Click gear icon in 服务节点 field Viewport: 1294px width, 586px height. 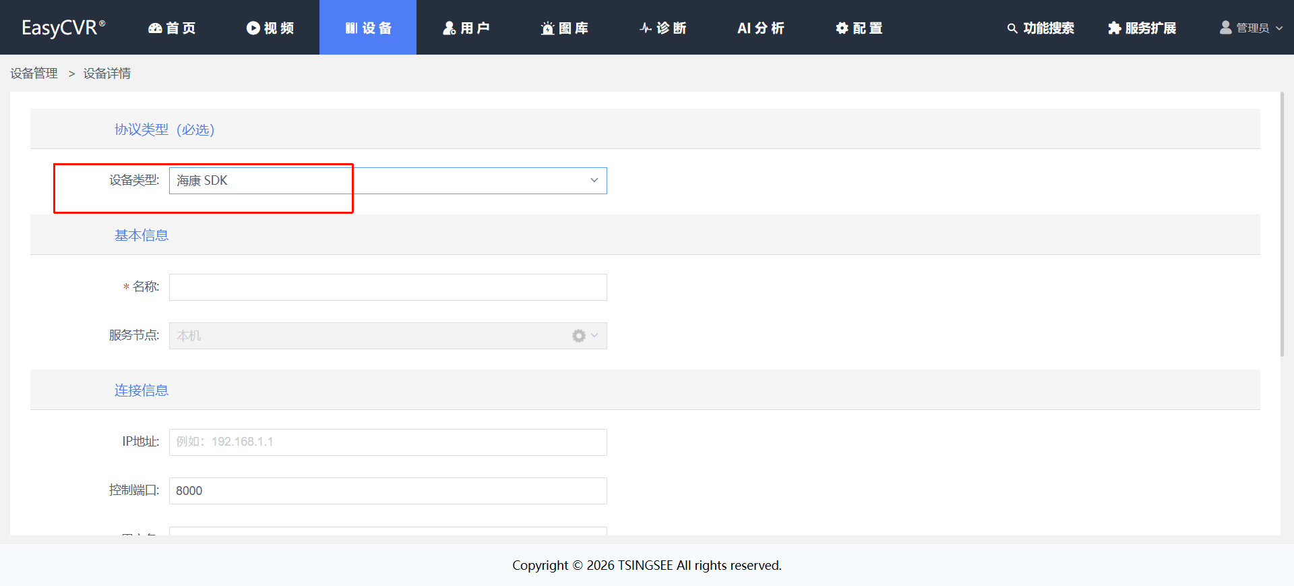(578, 336)
